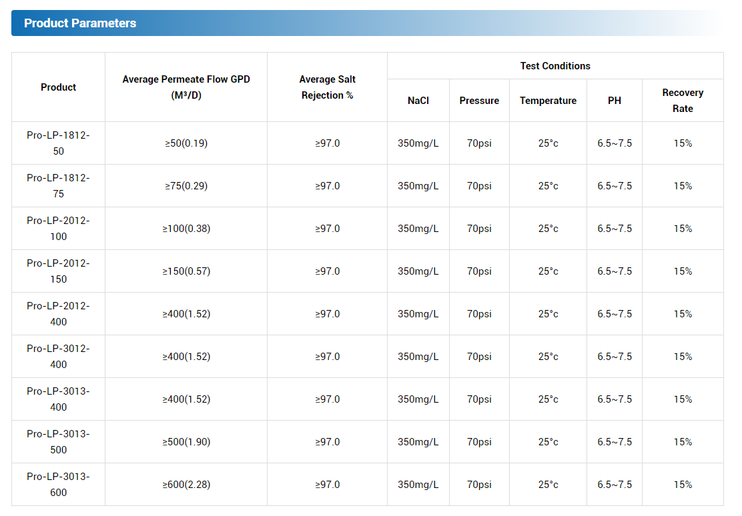Viewport: 742px width, 516px height.
Task: Select the ≥150(0.57) permeate flow value
Action: click(x=186, y=271)
